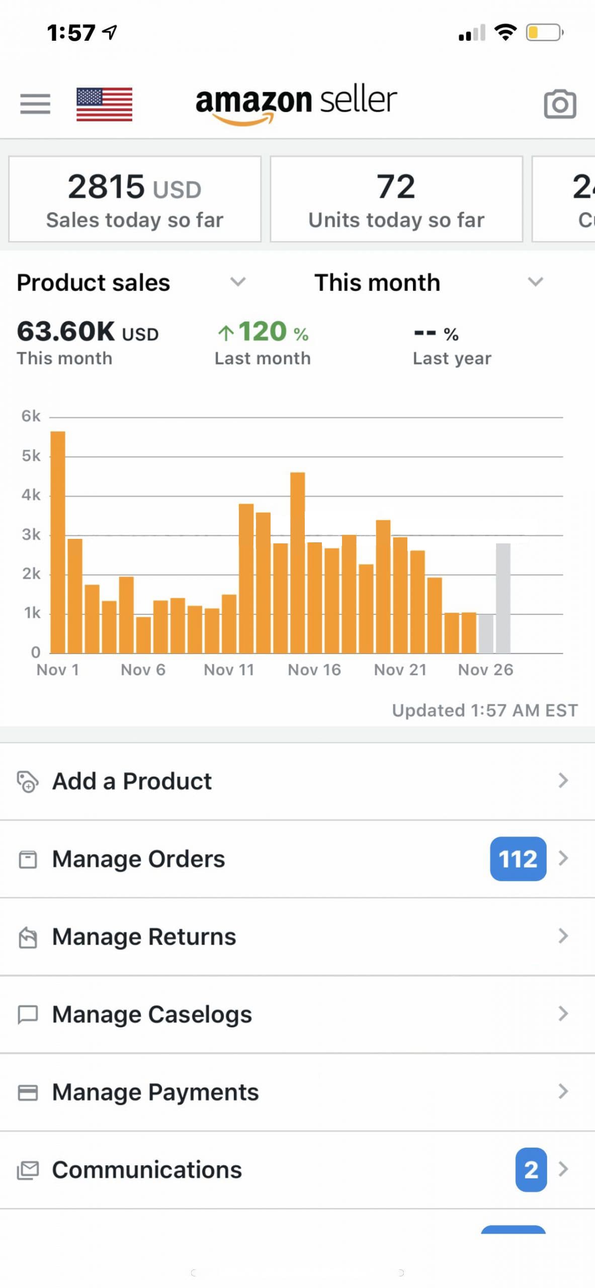Tap the tallest Nov 1 sales bar
The width and height of the screenshot is (595, 1288).
pos(58,542)
